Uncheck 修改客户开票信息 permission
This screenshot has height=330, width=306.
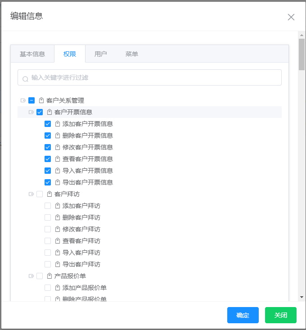tap(48, 147)
